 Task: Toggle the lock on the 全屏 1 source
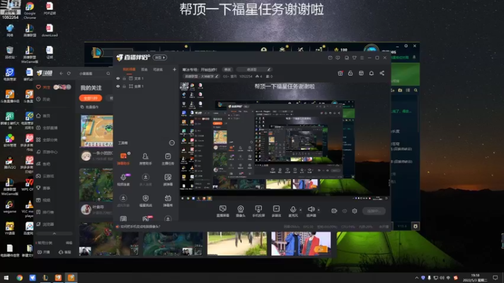click(124, 86)
